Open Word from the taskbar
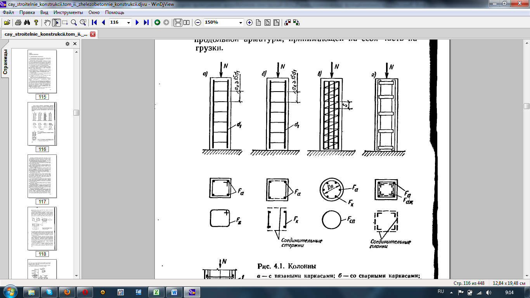The width and height of the screenshot is (530, 298). point(174,292)
